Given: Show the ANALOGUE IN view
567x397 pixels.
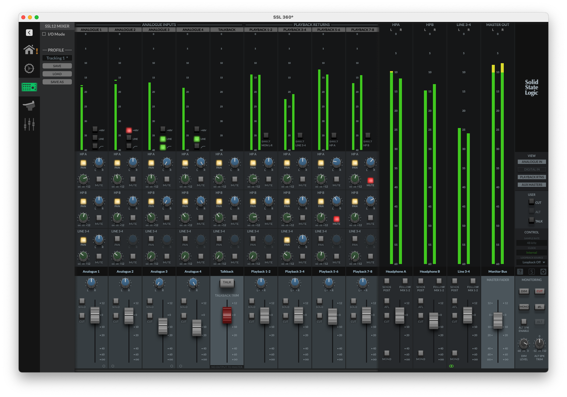Looking at the screenshot, I should pos(532,162).
